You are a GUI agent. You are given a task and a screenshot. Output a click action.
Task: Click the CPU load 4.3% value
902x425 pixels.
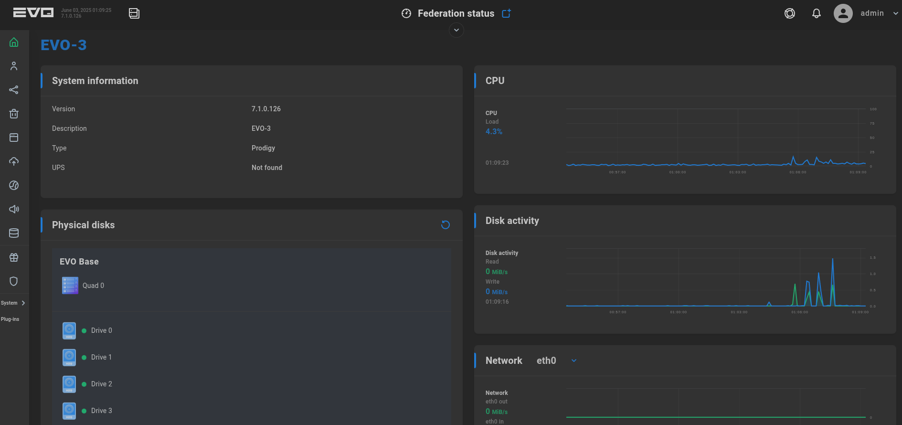coord(494,131)
